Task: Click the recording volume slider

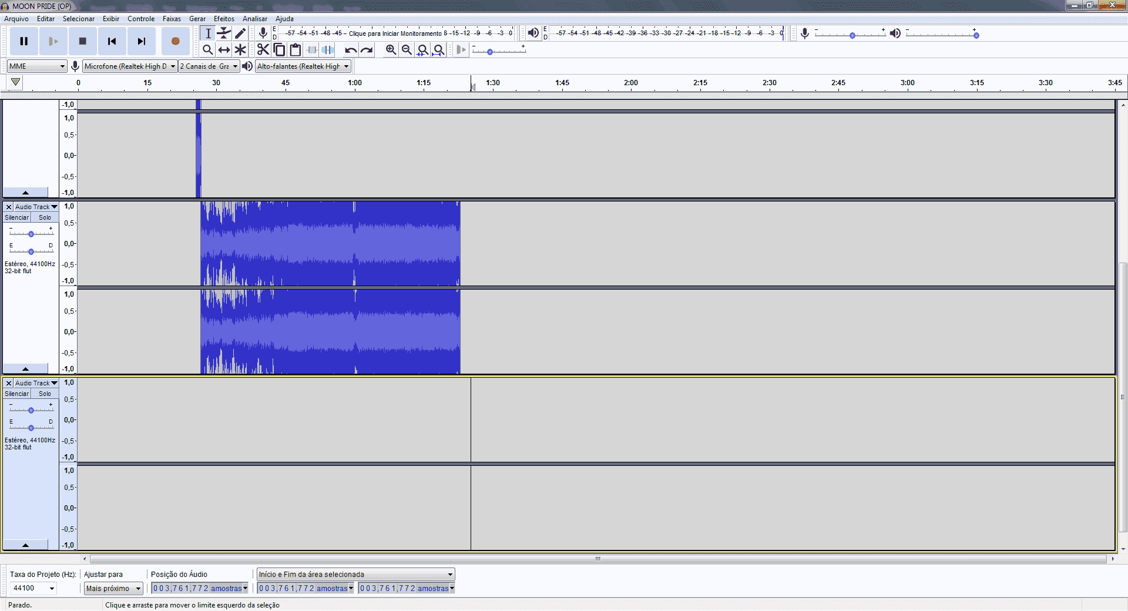Action: (850, 34)
